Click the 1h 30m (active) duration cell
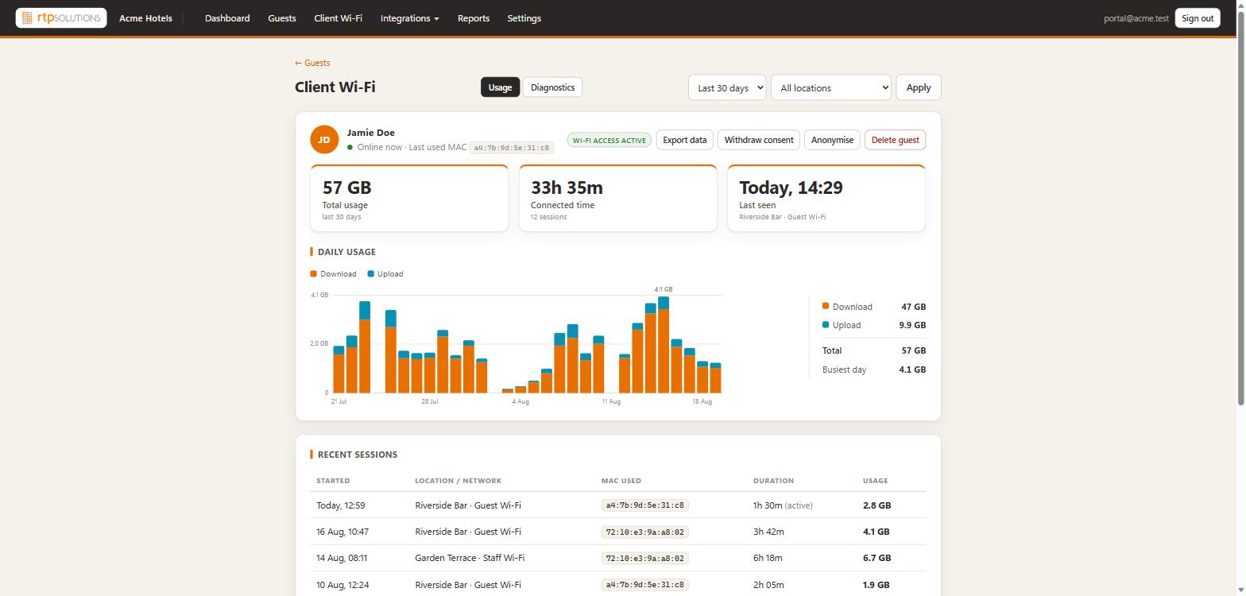1246x596 pixels. point(783,505)
